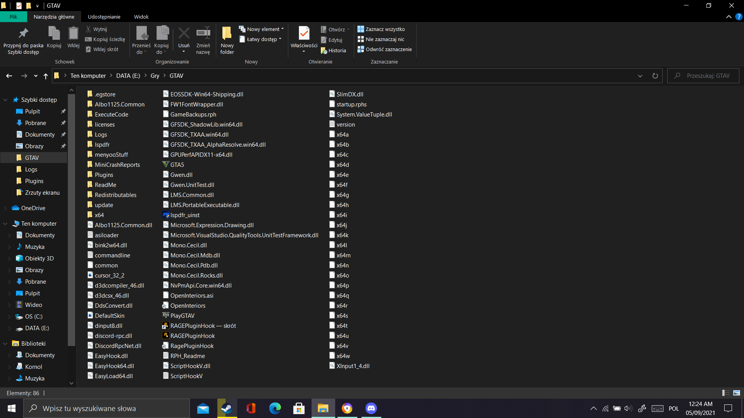Open Właściwości properties icon
This screenshot has width=744, height=418.
(304, 34)
